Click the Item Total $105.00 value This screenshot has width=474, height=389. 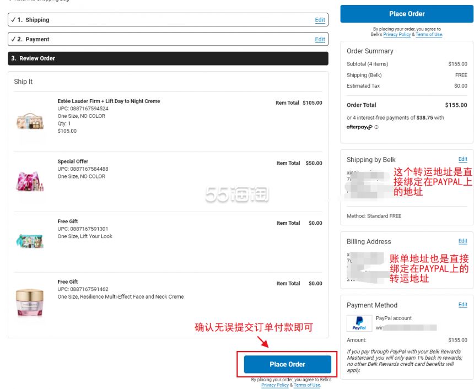click(x=313, y=103)
